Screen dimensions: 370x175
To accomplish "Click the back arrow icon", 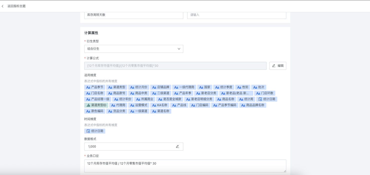I will click(3, 6).
